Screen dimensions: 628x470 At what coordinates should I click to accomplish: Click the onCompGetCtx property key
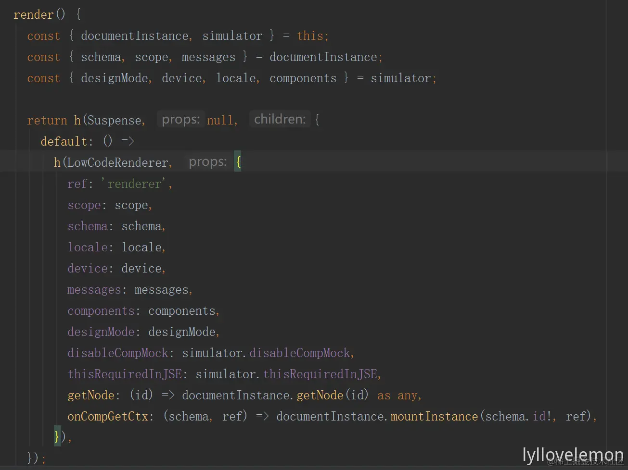(x=108, y=416)
